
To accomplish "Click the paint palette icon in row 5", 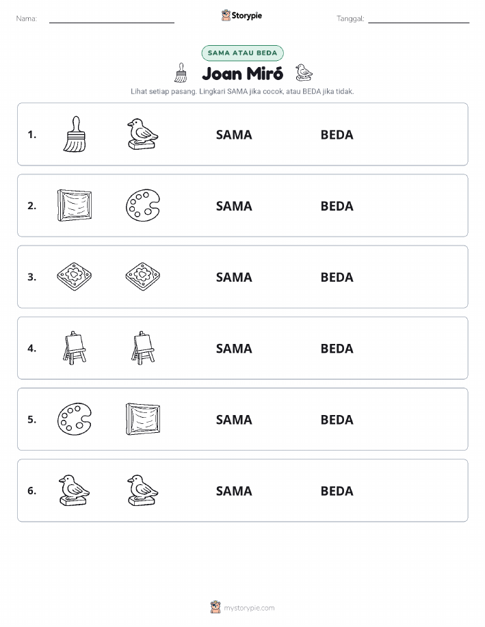I will pyautogui.click(x=75, y=419).
